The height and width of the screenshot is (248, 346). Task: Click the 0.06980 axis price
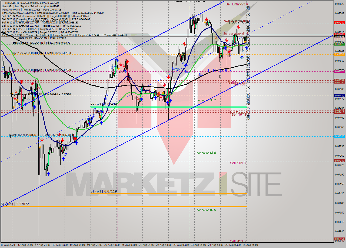[x=340, y=231]
